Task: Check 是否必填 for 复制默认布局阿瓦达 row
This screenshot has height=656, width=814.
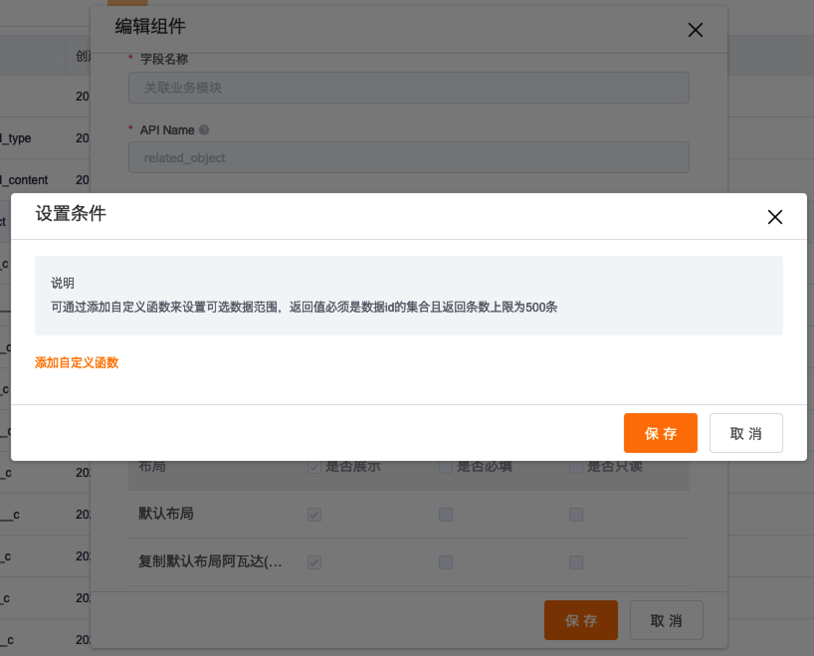Action: 445,562
